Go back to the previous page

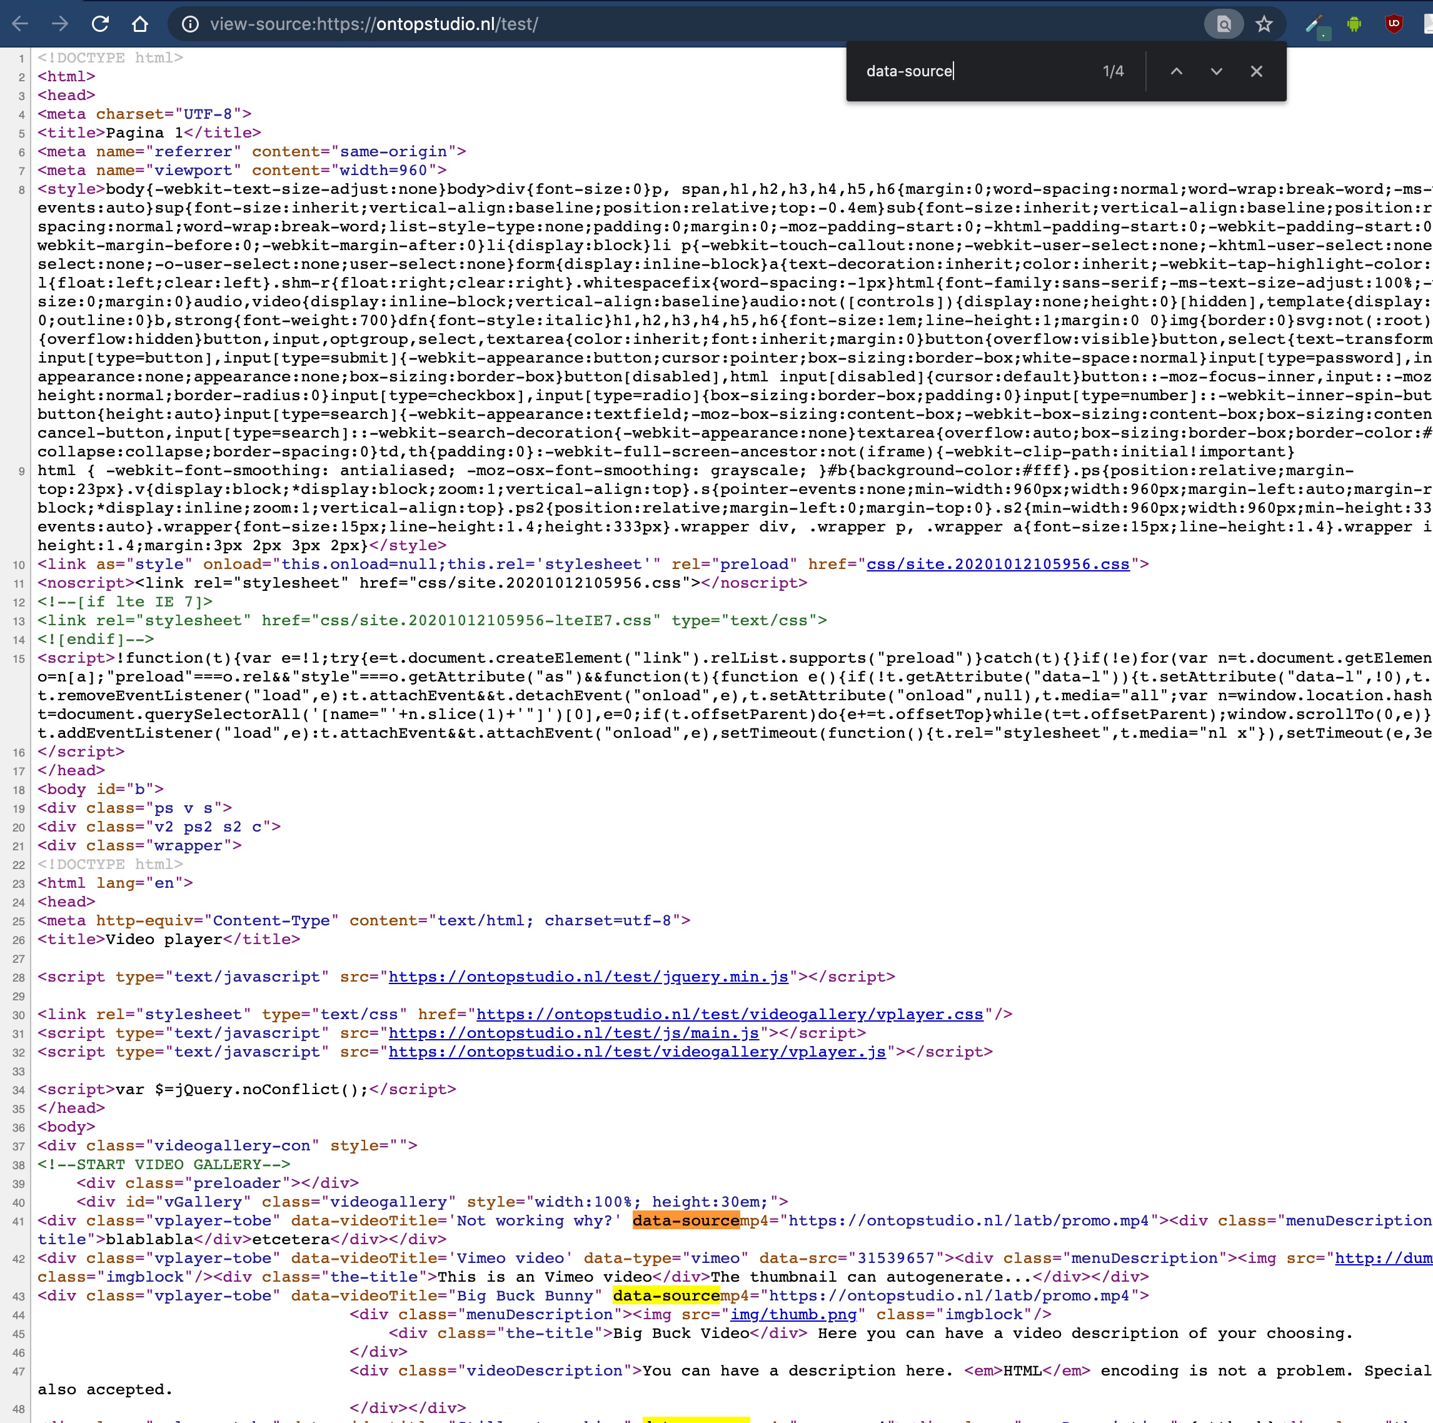click(x=20, y=24)
